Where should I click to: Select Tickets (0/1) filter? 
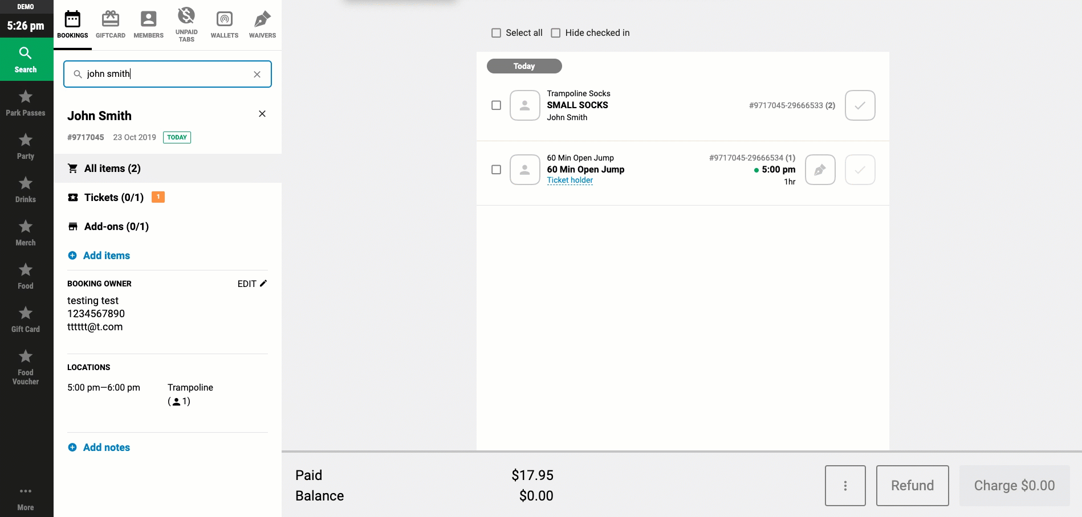pyautogui.click(x=168, y=198)
